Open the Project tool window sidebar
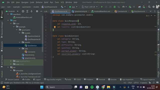Viewport: 160px width, 90px height. pos(2,14)
